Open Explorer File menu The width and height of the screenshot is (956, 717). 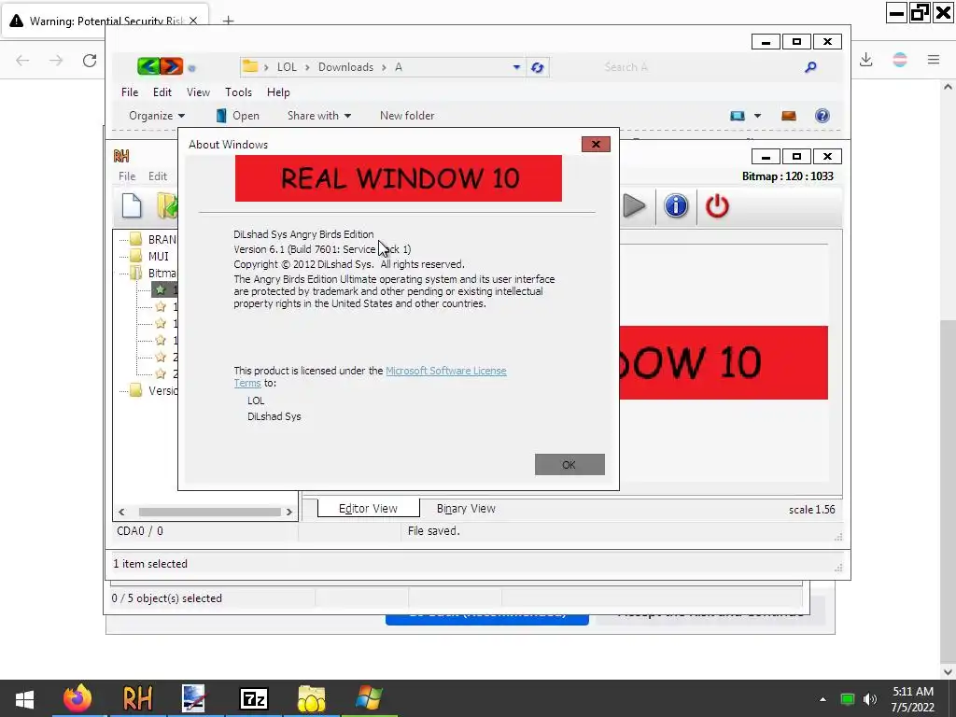pyautogui.click(x=129, y=92)
